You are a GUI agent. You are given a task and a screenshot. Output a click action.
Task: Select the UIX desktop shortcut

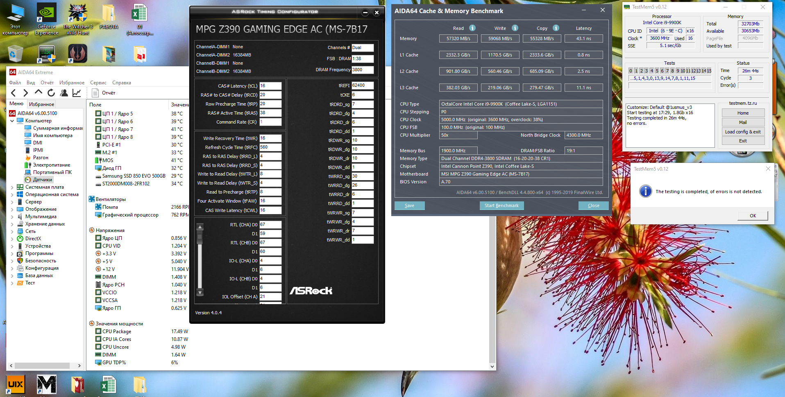coord(16,384)
